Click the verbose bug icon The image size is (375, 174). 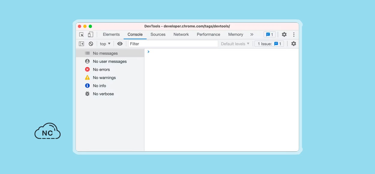pos(87,94)
